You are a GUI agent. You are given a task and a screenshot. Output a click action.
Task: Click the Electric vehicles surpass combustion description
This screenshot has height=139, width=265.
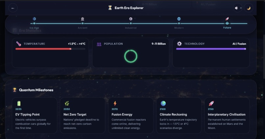[33, 124]
